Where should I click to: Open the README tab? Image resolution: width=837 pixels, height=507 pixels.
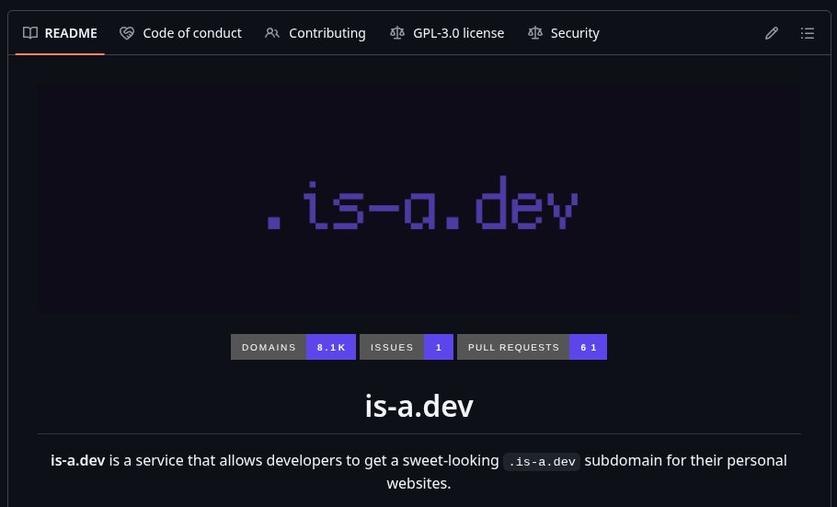click(60, 33)
